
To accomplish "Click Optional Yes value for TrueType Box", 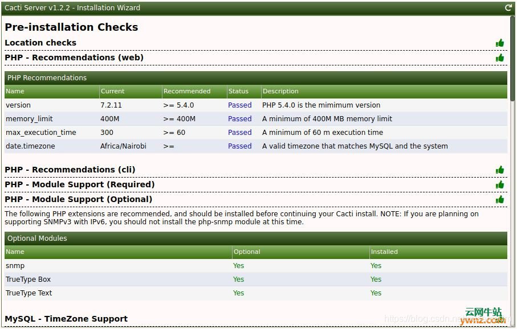I will [x=238, y=279].
